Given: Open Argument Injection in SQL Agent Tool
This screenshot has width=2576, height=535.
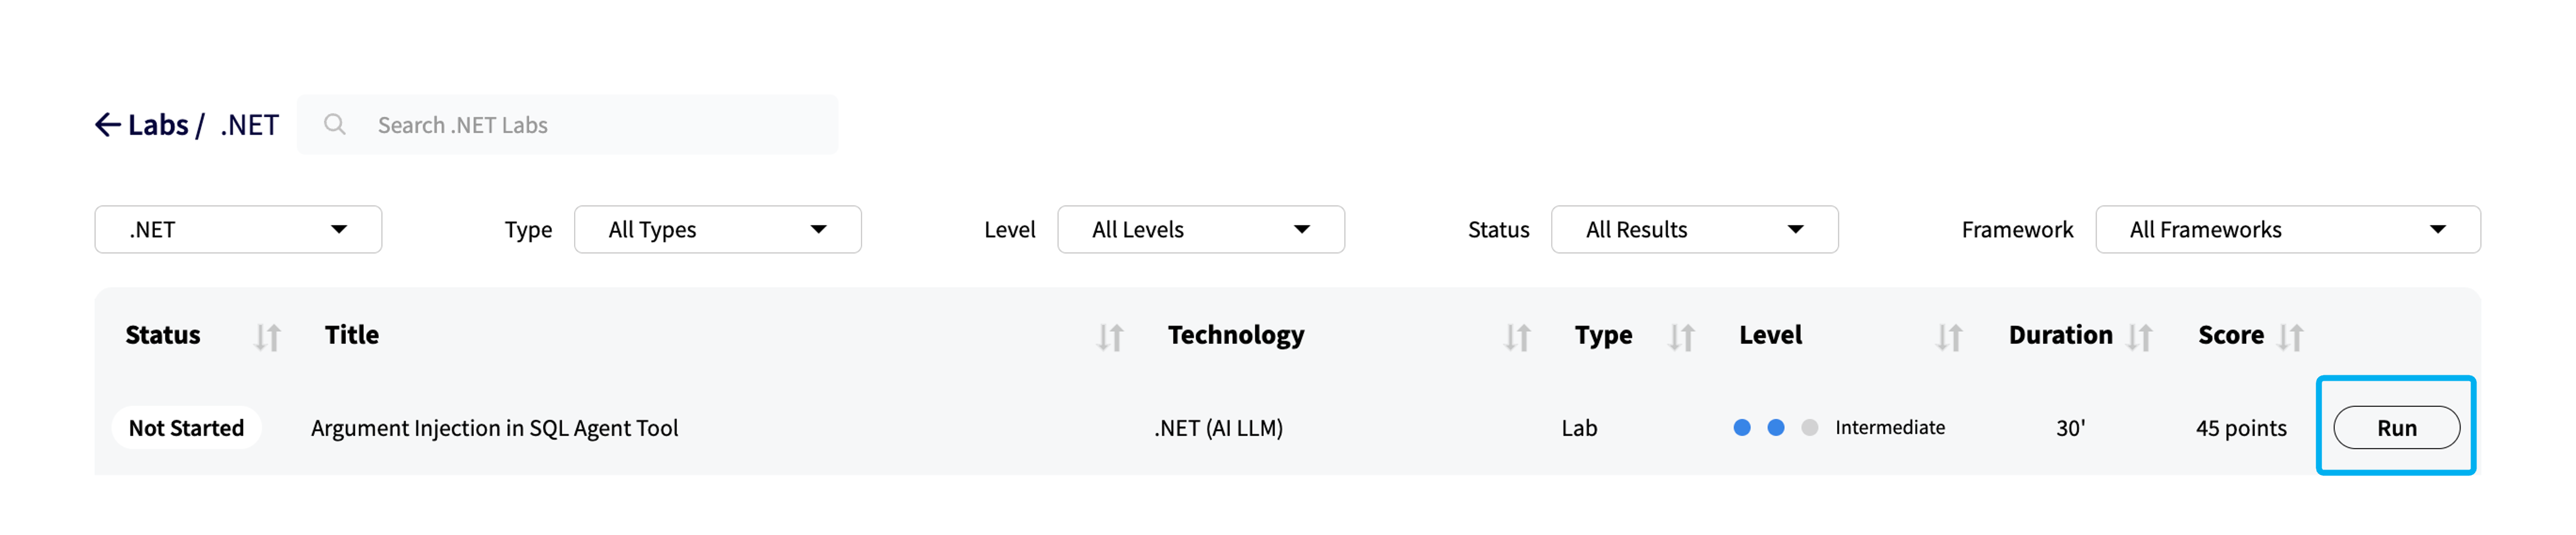Looking at the screenshot, I should (494, 428).
